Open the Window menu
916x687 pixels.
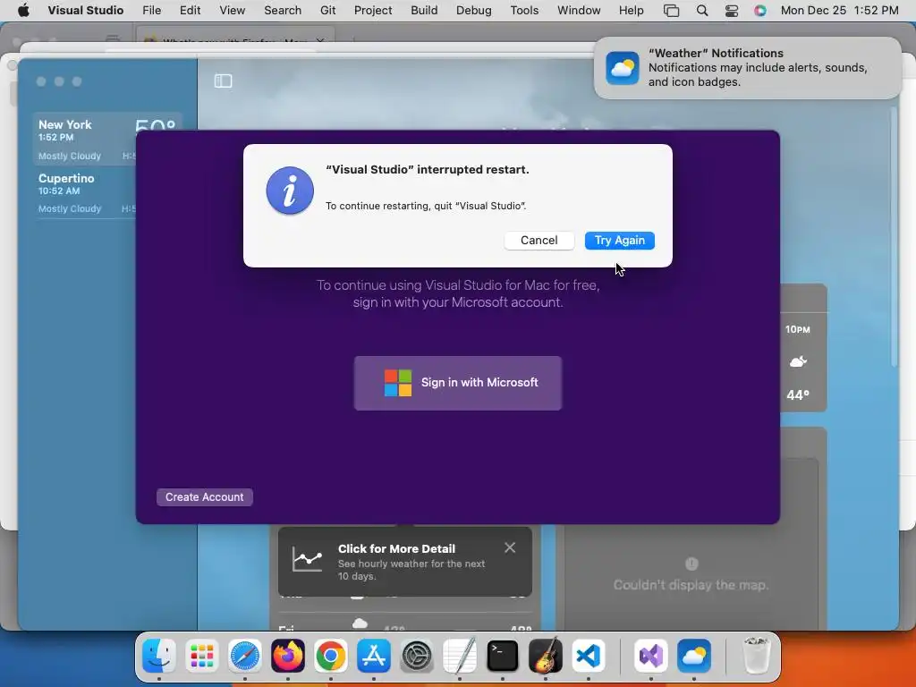[x=579, y=11]
